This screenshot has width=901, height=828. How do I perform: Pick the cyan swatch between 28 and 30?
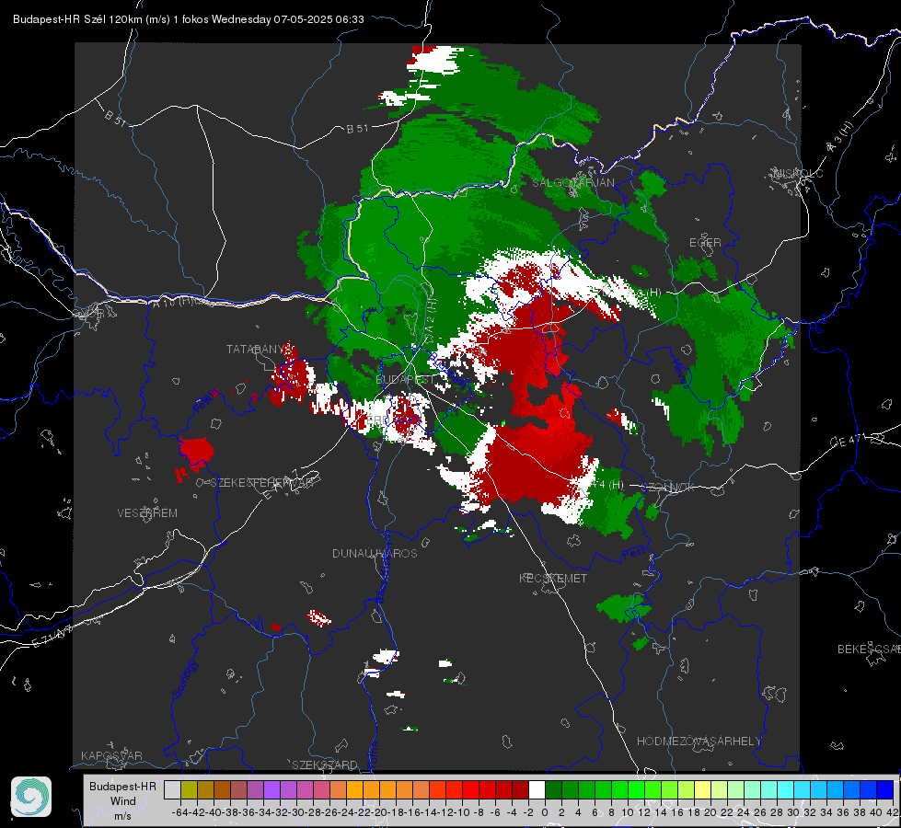tap(785, 789)
